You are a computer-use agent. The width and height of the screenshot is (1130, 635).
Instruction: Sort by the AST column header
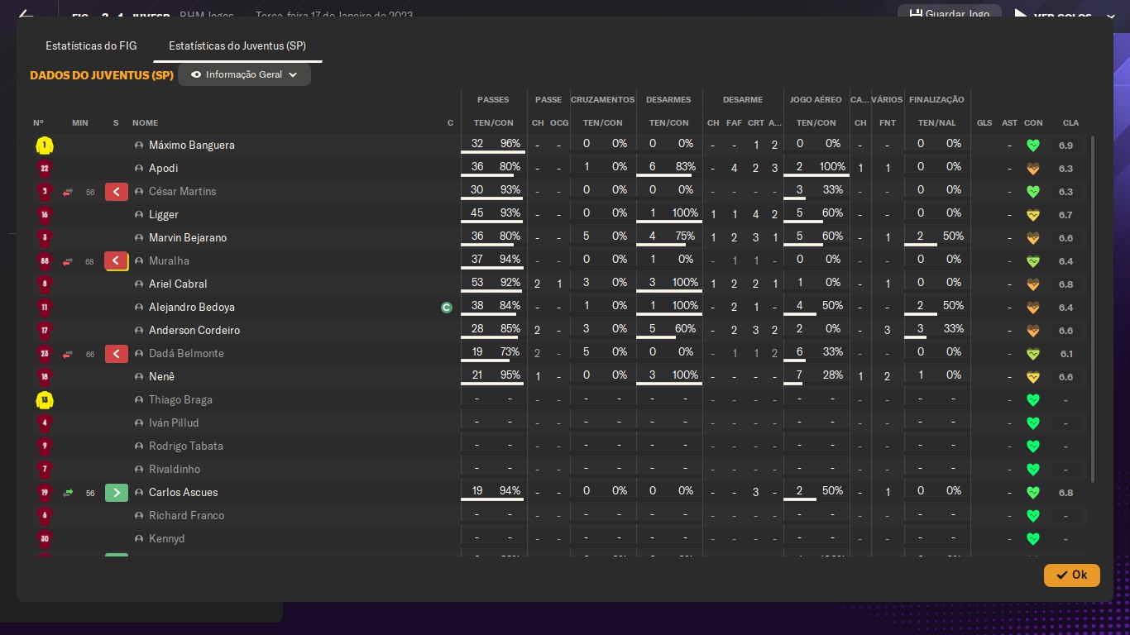[x=1009, y=123]
